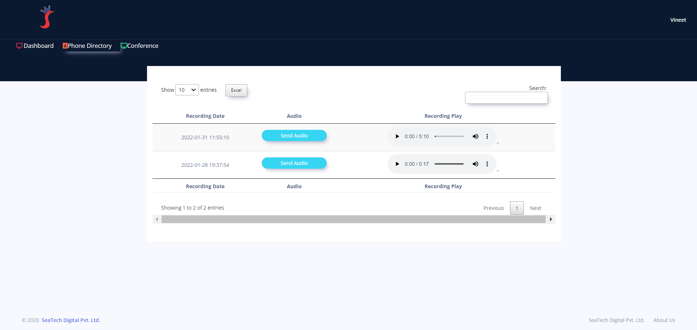Mute the first recording's volume
The image size is (697, 330).
coord(475,136)
